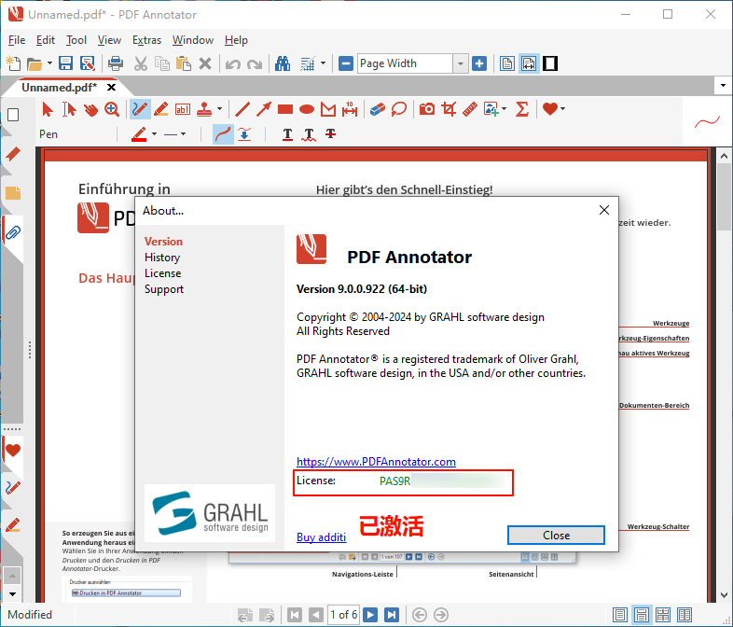Select the Line drawing tool
The image size is (733, 627).
[242, 109]
